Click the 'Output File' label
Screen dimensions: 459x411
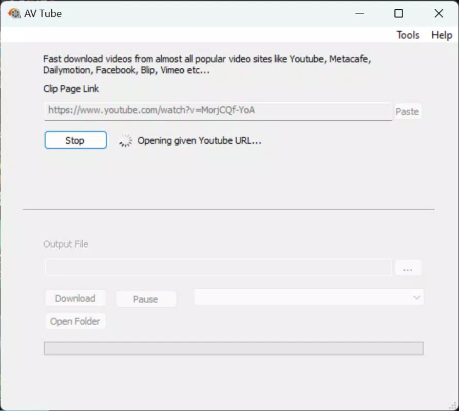66,244
